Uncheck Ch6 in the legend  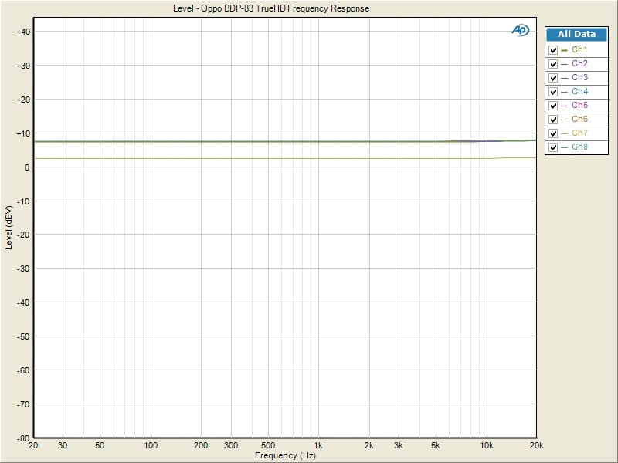pos(553,120)
